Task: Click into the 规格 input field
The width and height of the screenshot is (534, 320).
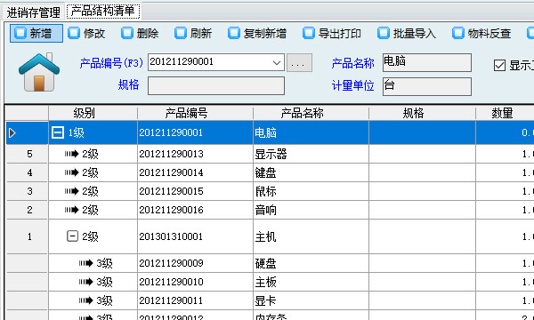Action: pos(216,85)
